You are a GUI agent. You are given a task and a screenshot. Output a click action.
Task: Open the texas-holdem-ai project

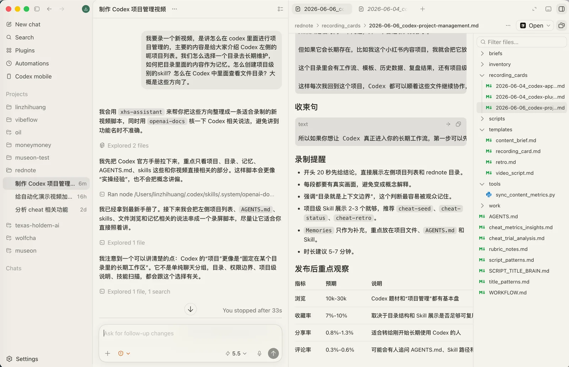46,225
